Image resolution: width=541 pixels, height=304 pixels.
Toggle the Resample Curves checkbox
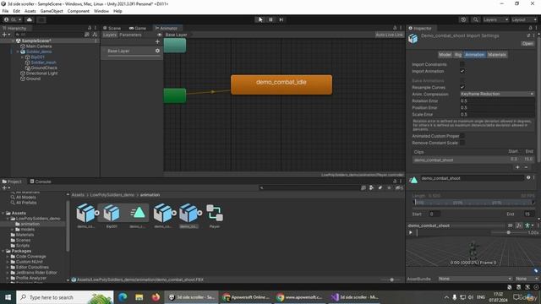[x=462, y=87]
